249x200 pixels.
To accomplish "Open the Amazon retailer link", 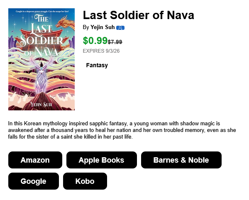I will pos(35,160).
